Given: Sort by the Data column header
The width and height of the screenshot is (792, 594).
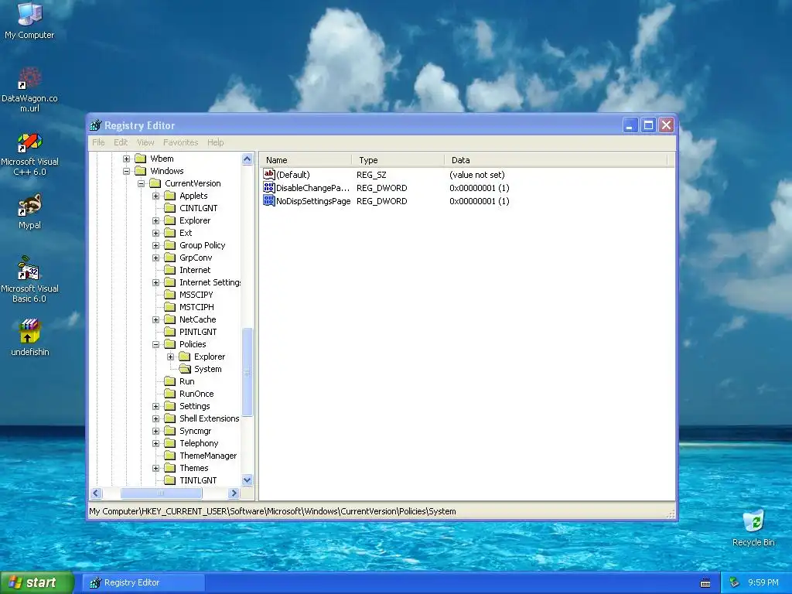Looking at the screenshot, I should [556, 160].
